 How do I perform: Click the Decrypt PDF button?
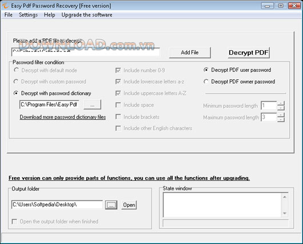coord(249,52)
